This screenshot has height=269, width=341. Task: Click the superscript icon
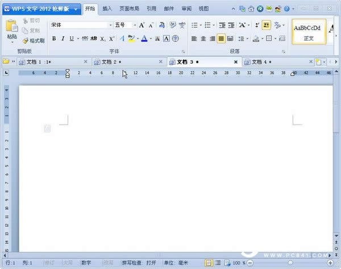[x=112, y=39]
